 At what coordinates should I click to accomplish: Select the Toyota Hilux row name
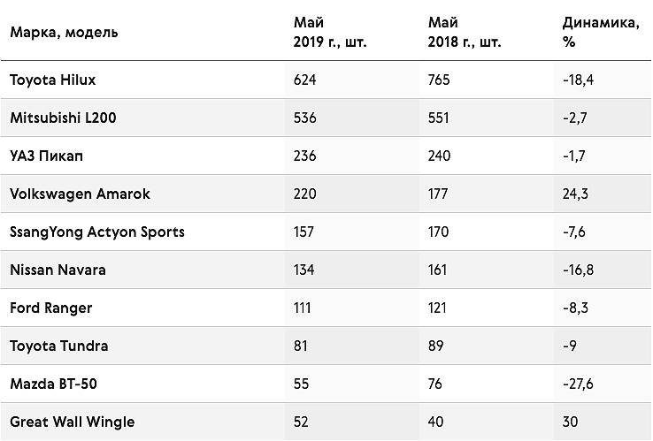pyautogui.click(x=53, y=80)
